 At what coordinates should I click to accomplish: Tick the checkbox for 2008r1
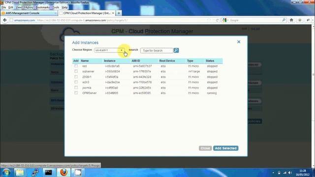[76, 77]
